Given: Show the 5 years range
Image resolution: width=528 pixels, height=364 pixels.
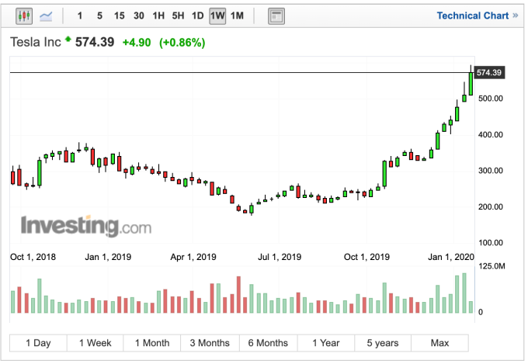Looking at the screenshot, I should 383,343.
